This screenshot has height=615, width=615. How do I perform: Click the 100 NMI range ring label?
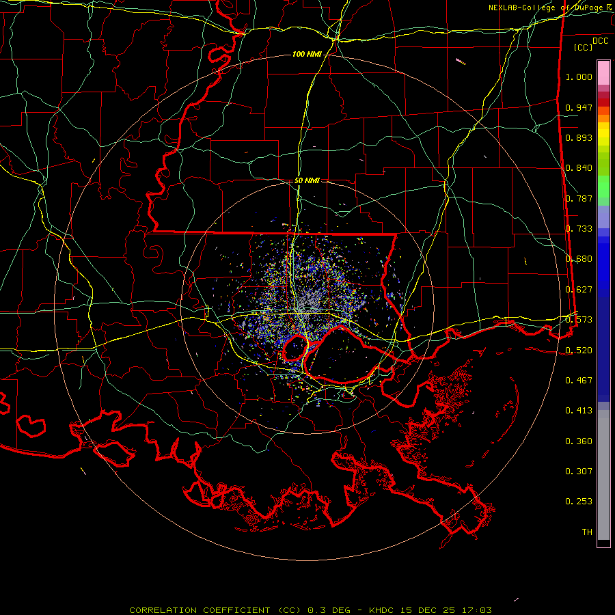tap(307, 54)
